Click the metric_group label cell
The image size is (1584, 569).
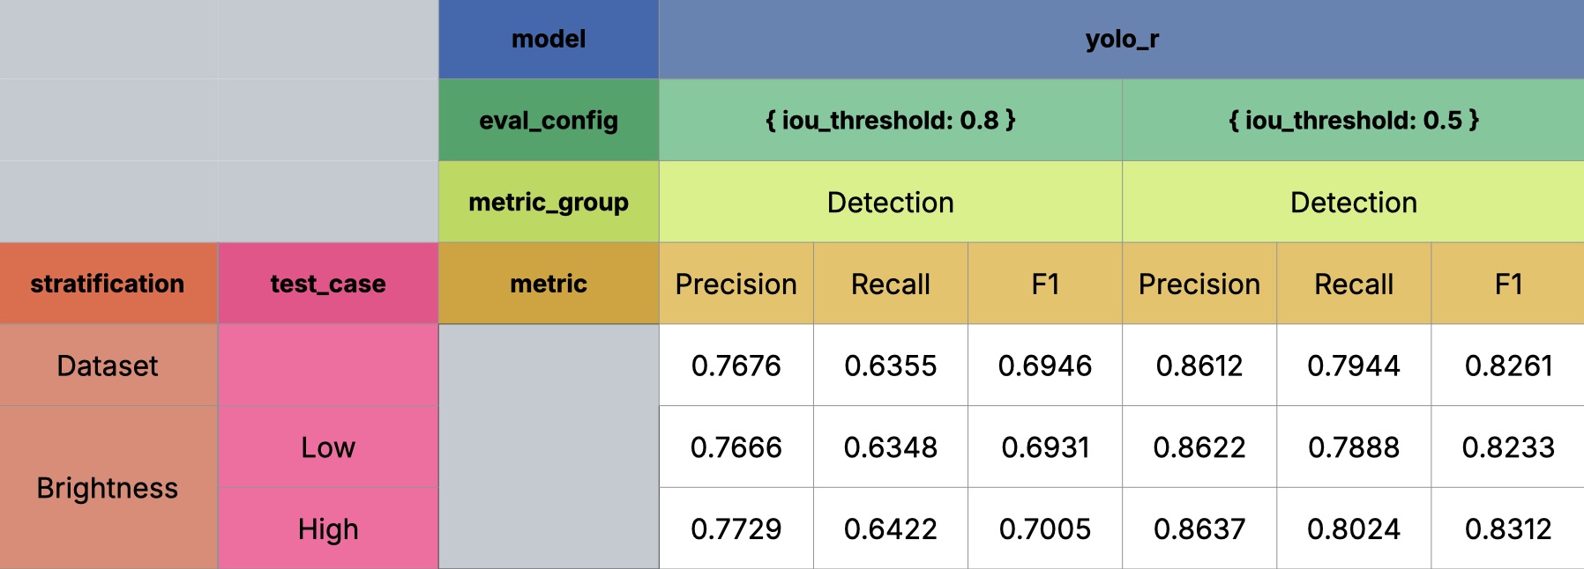pos(549,203)
